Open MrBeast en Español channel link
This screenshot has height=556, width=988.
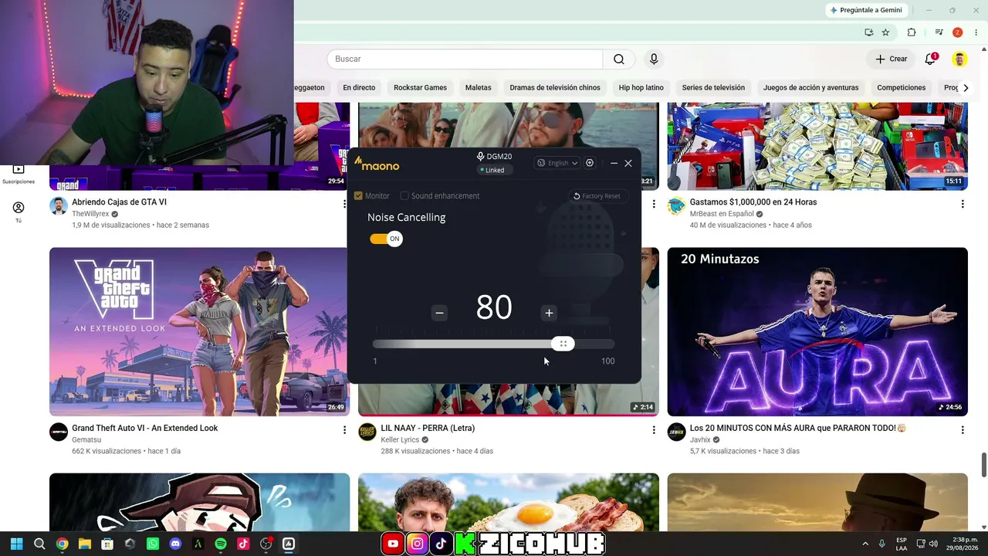tap(722, 214)
